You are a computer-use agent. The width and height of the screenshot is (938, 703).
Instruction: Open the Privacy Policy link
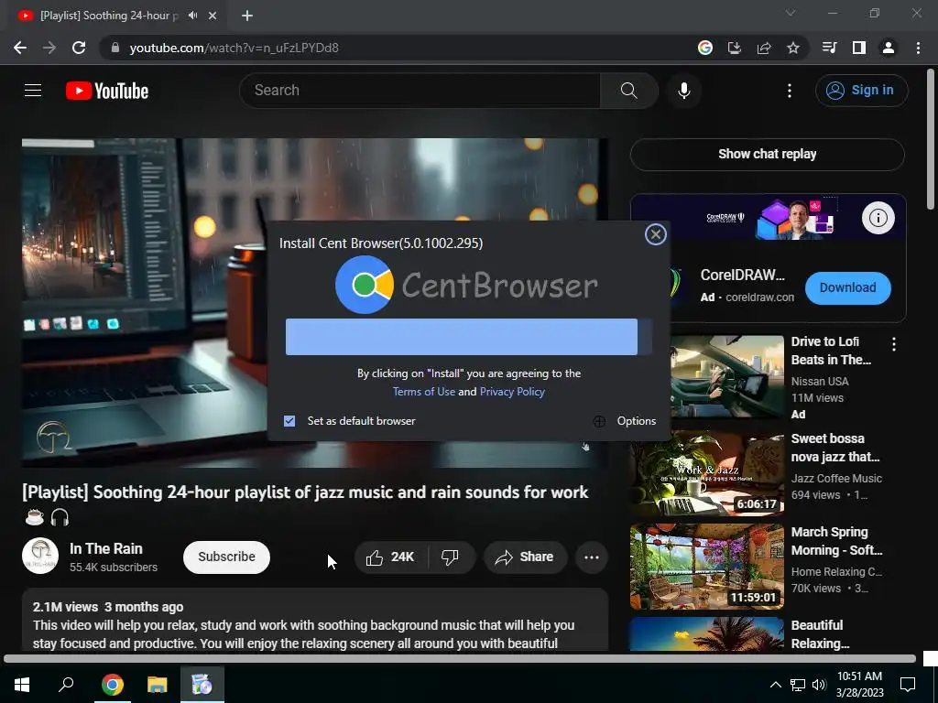(x=512, y=392)
